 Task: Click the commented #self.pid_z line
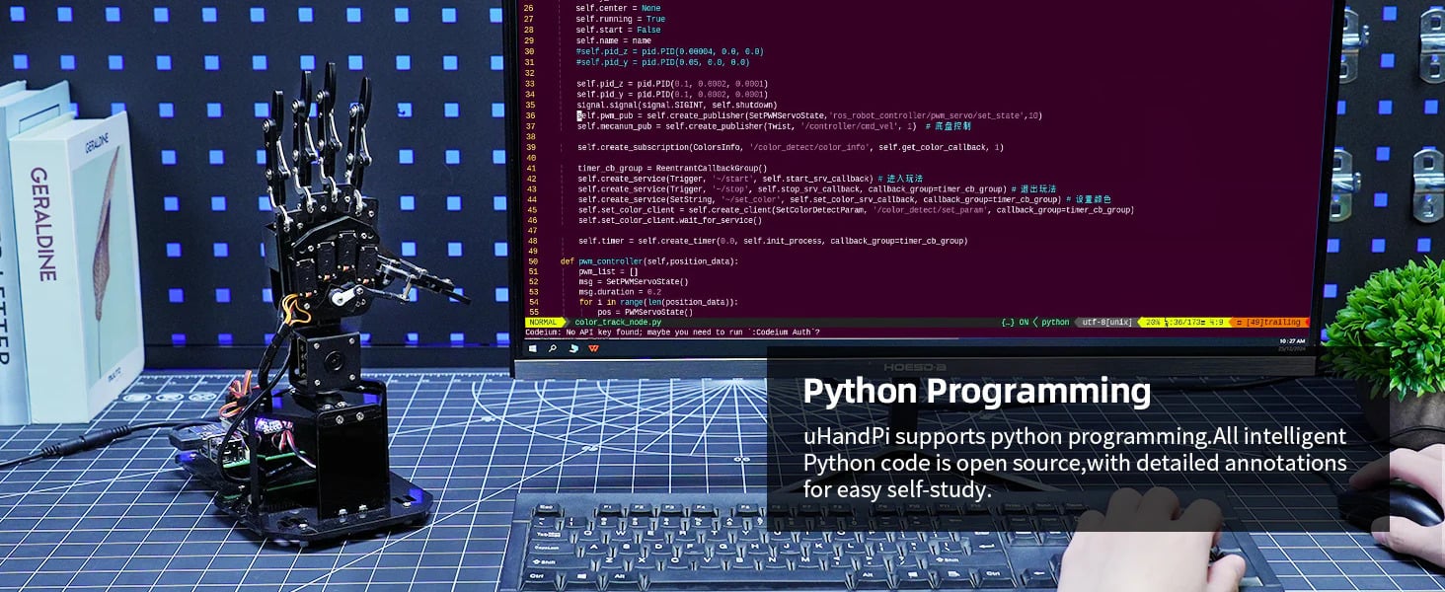point(669,51)
